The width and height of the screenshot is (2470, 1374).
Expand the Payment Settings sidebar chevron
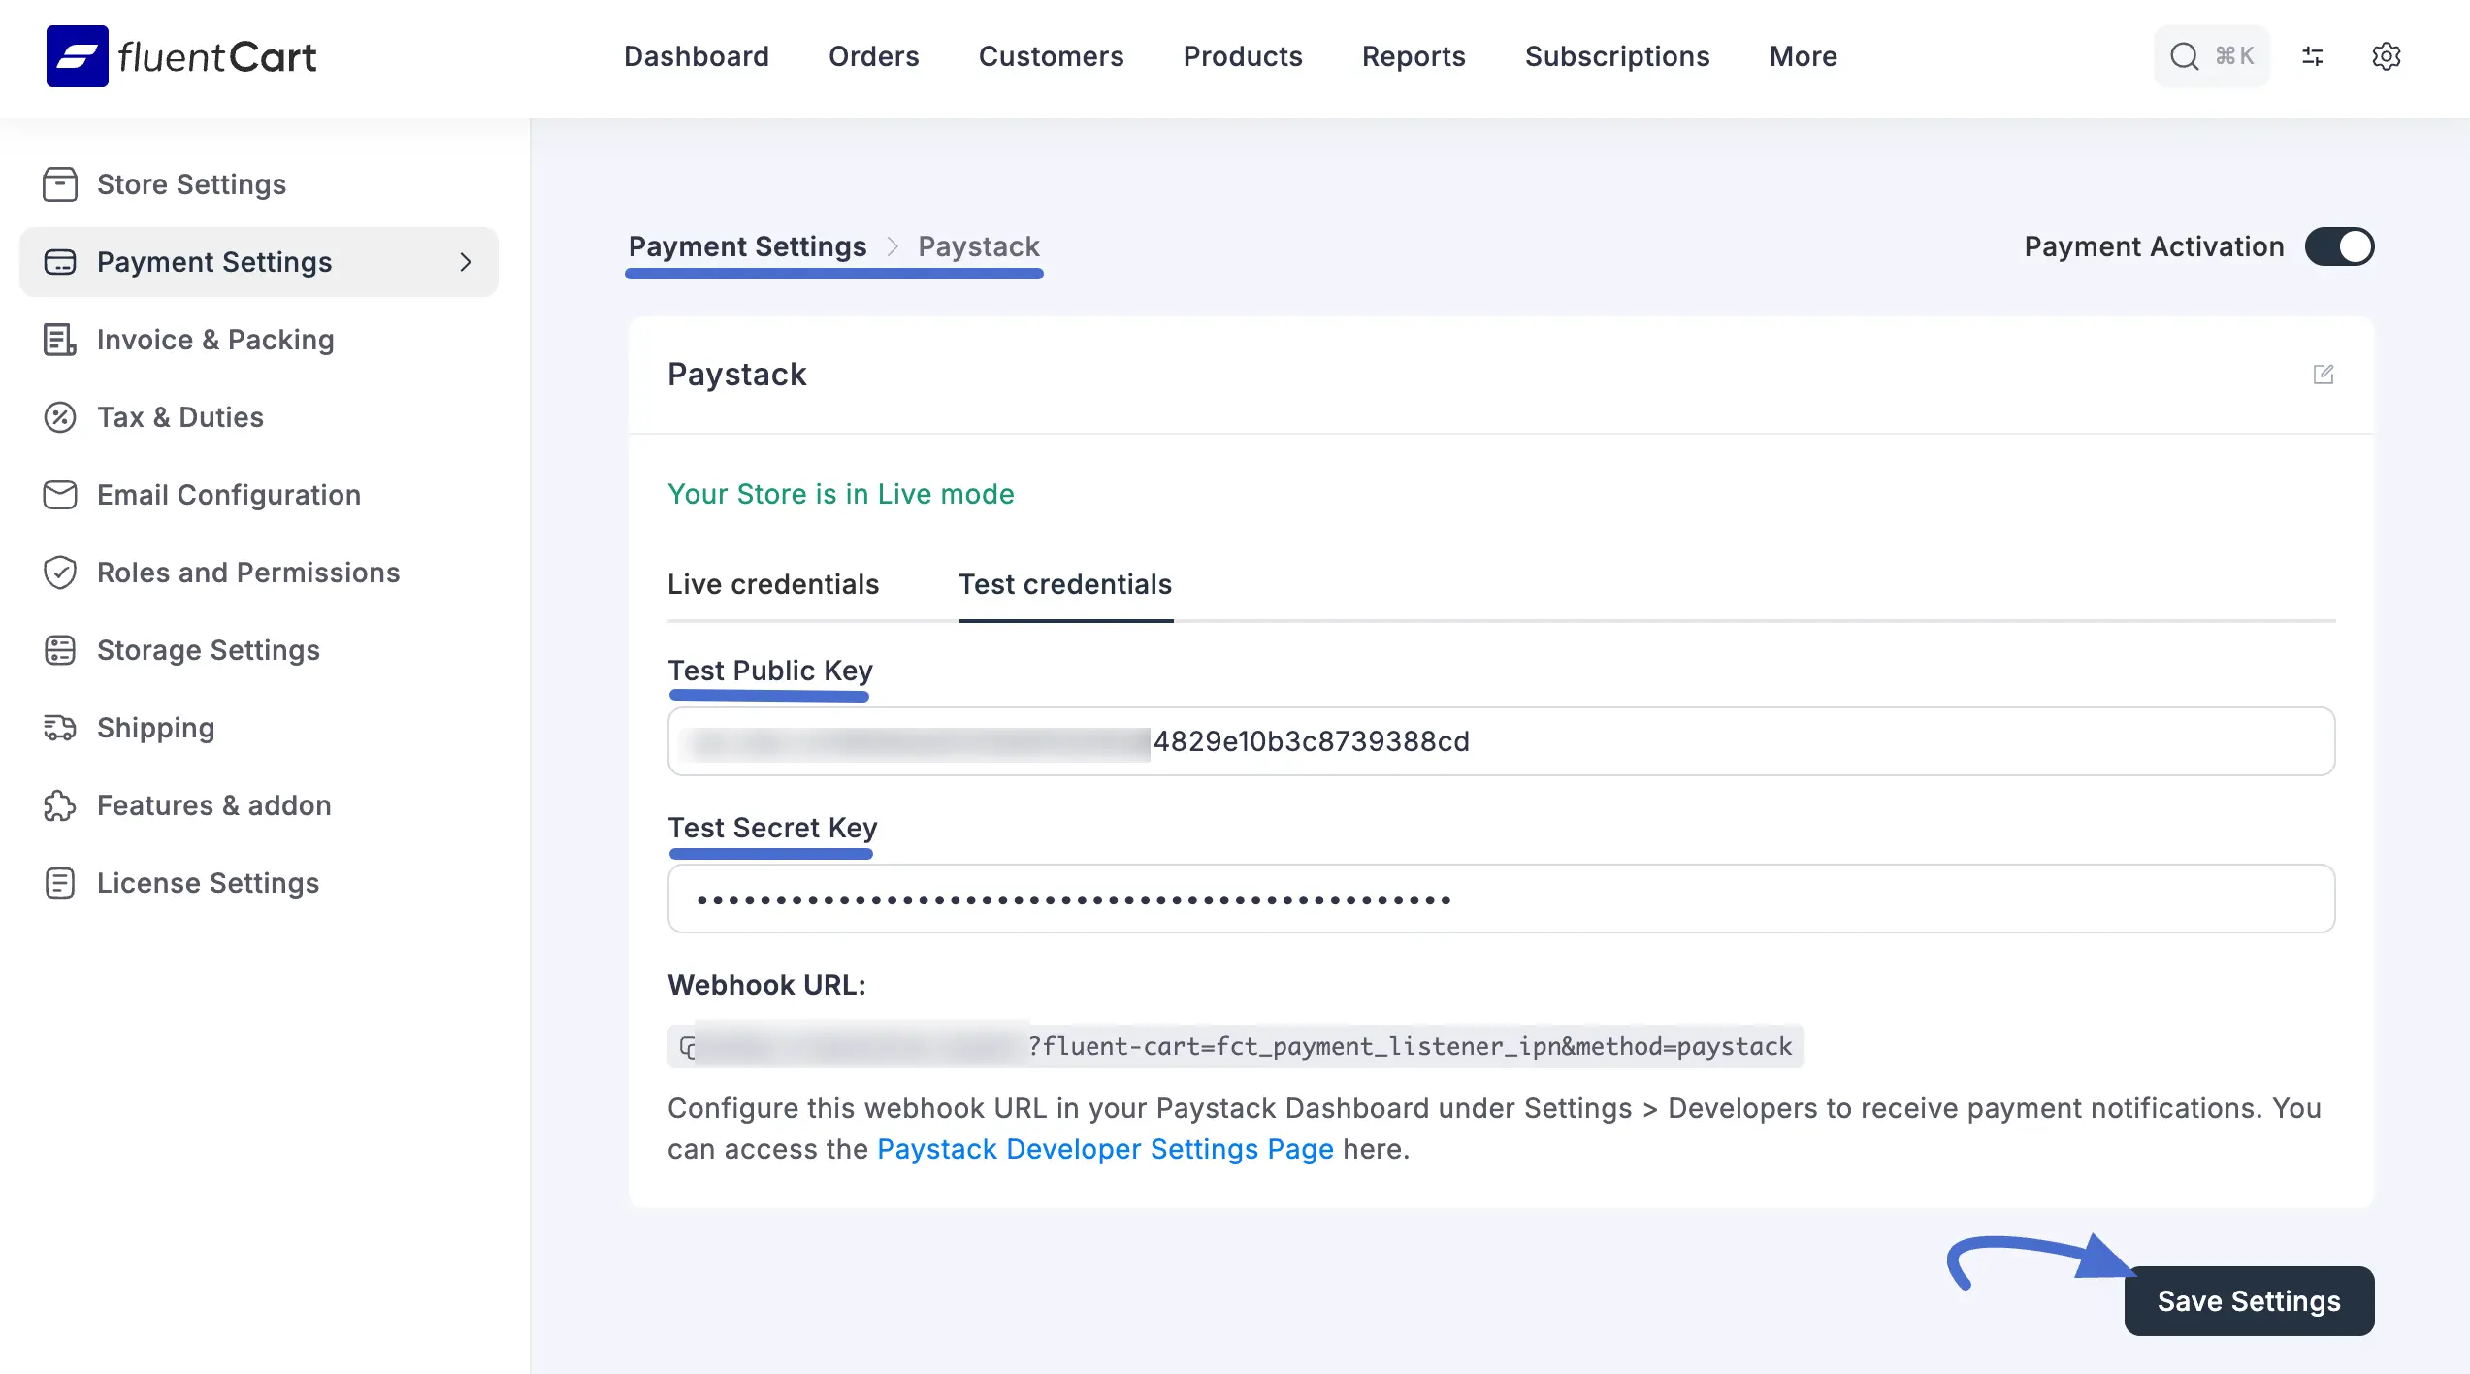[x=466, y=262]
